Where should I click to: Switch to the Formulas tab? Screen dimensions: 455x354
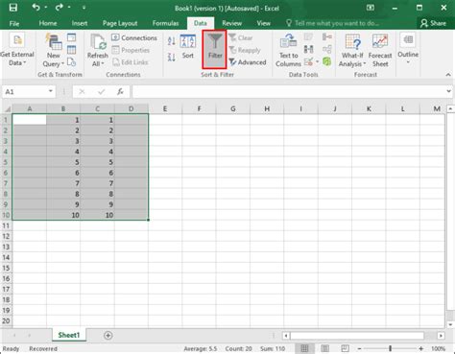[x=165, y=23]
